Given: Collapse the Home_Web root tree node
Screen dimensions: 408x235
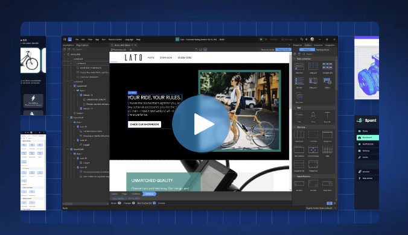Looking at the screenshot, I should tap(65, 54).
